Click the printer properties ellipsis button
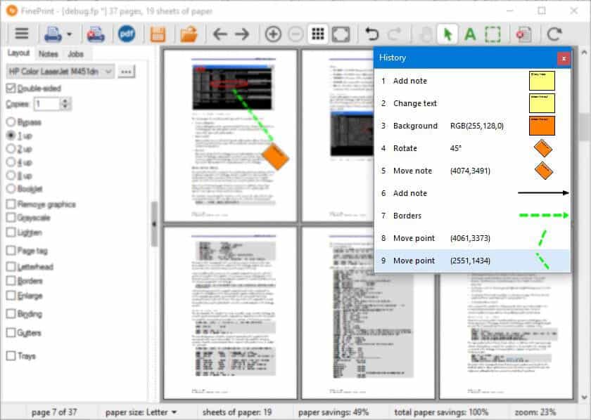591x420 pixels. (126, 72)
